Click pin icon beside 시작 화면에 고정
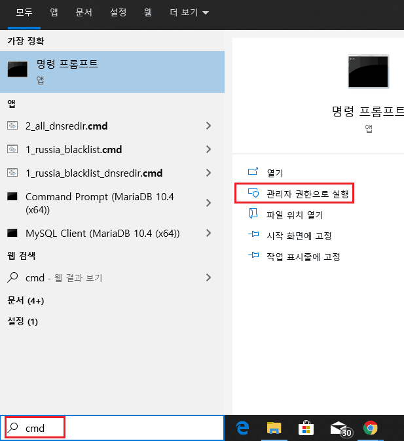Screen dimensions: 404x441 [x=253, y=234]
